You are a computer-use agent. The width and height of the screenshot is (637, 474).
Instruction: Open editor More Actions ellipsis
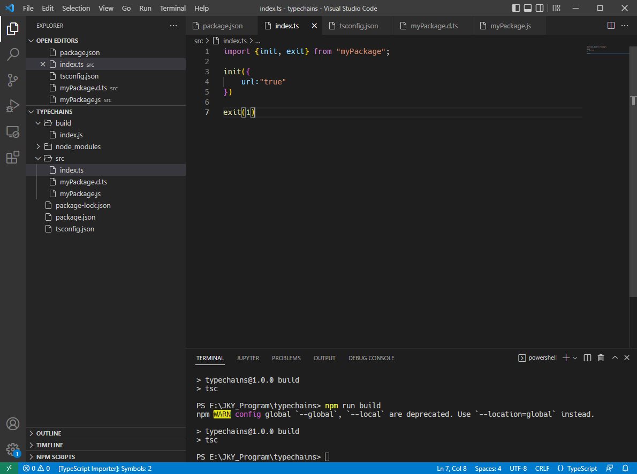point(625,26)
